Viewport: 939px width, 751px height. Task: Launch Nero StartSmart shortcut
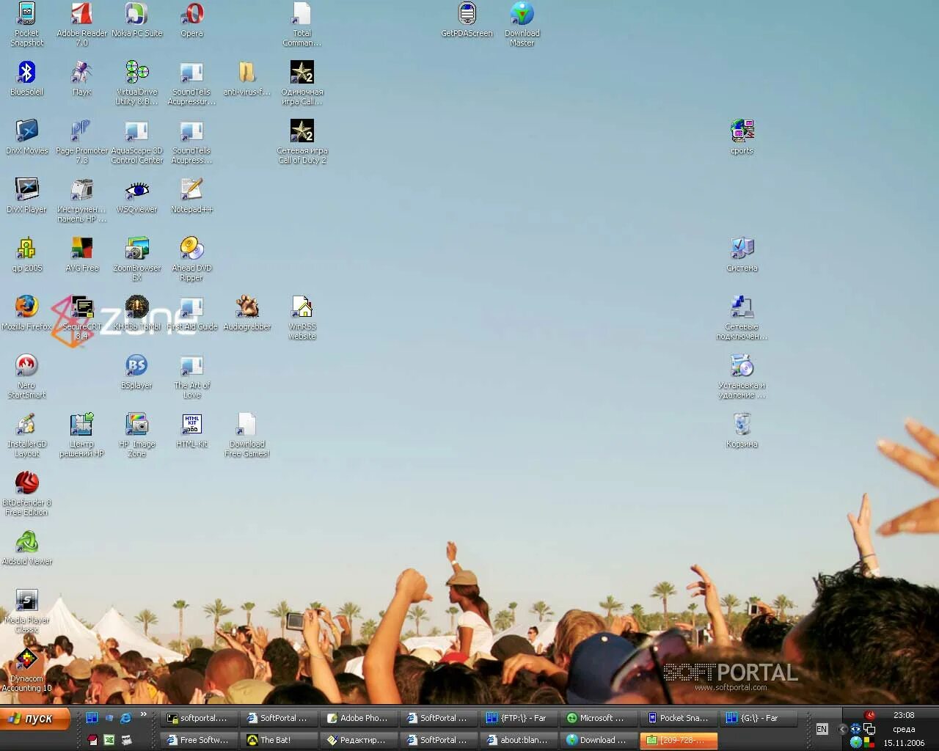click(26, 376)
